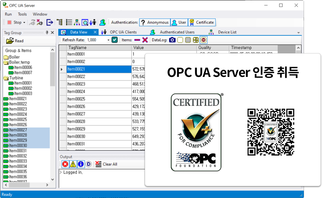Image resolution: width=322 pixels, height=198 pixels.
Task: Close the Tag Group panel
Action: pos(52,32)
